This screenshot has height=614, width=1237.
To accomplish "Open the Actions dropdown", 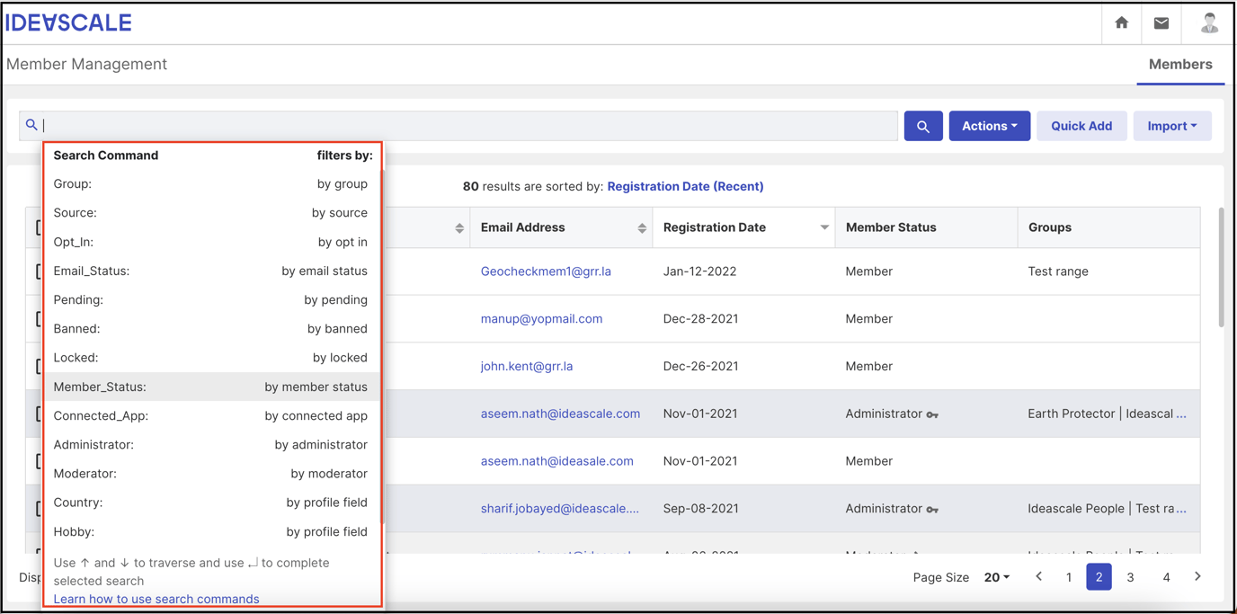I will click(x=989, y=126).
